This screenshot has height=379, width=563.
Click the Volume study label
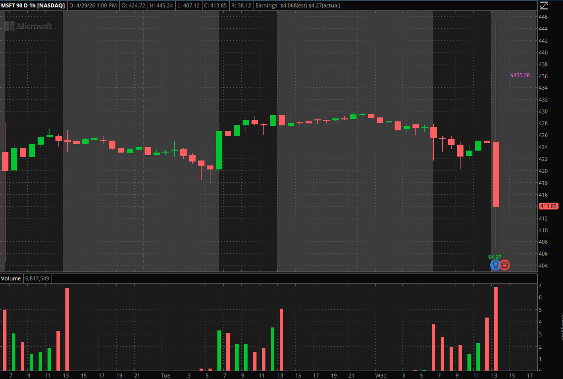11,278
